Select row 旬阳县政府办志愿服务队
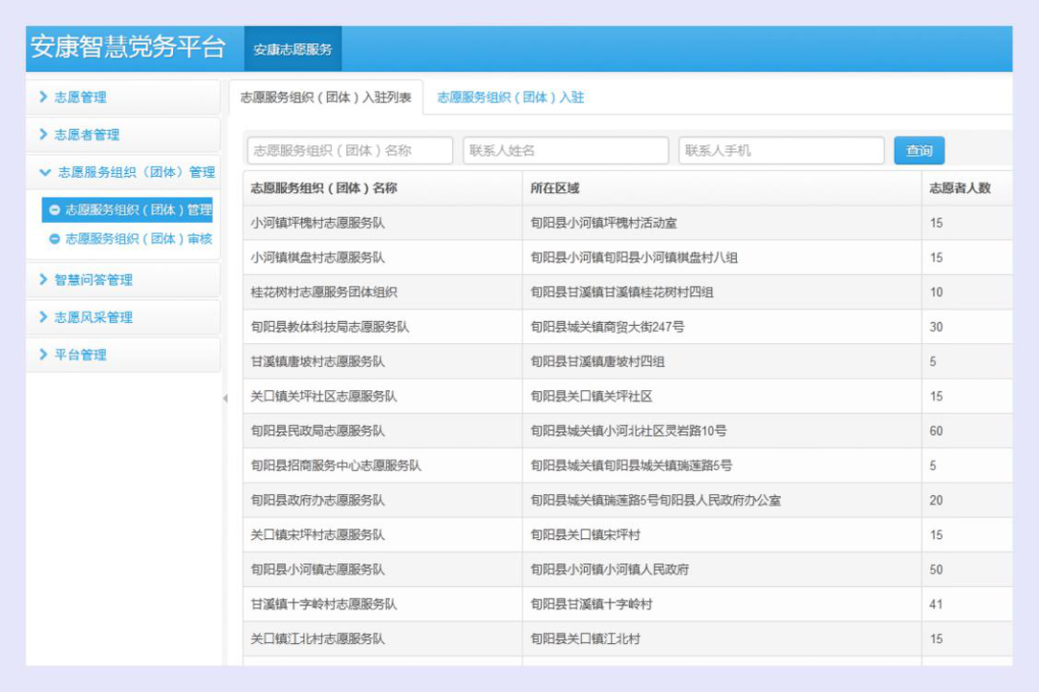This screenshot has height=692, width=1039. pyautogui.click(x=627, y=500)
